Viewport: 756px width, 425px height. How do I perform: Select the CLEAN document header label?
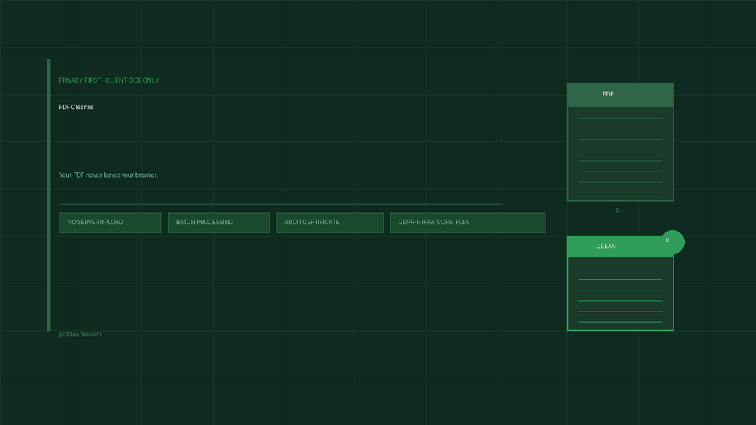point(606,246)
